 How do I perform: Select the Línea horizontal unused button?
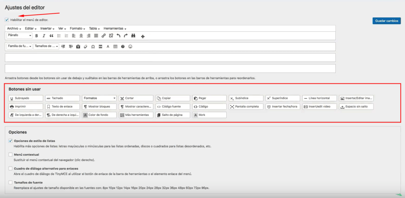pyautogui.click(x=320, y=98)
